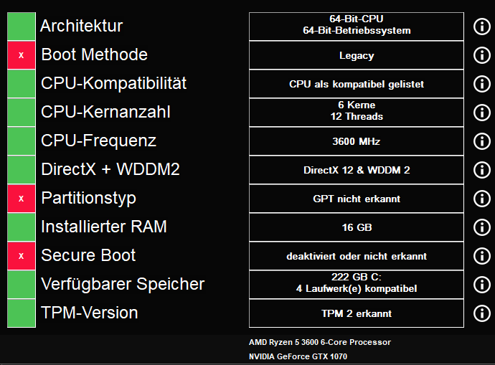
Task: Click red X status for Boot Methode
Action: (x=21, y=55)
